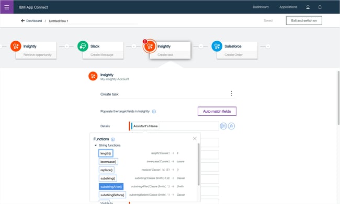Add a node after Salesforce
This screenshot has width=340, height=204.
[268, 46]
